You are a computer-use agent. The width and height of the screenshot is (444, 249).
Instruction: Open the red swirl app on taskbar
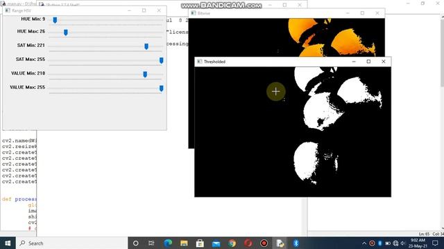(248, 243)
